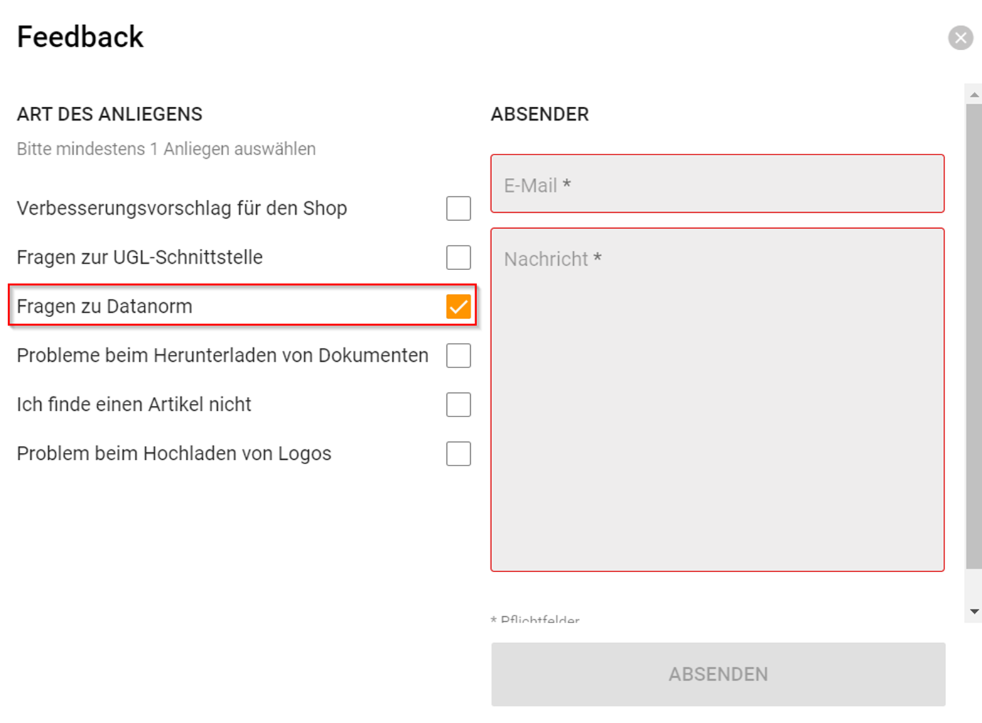Click the Problem beim Hochladen von Logos text
The width and height of the screenshot is (982, 723).
(x=174, y=454)
